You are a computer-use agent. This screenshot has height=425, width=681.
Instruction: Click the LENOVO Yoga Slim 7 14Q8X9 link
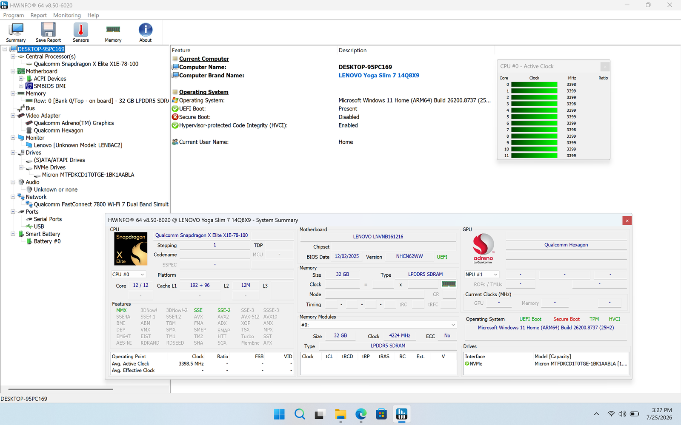pyautogui.click(x=379, y=76)
